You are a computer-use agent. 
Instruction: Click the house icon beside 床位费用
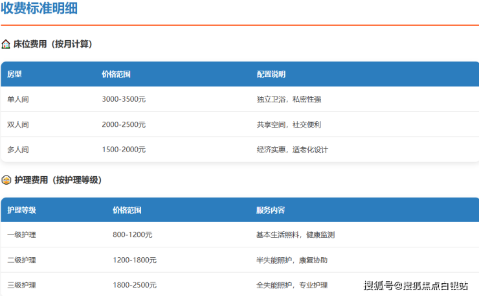(x=6, y=45)
